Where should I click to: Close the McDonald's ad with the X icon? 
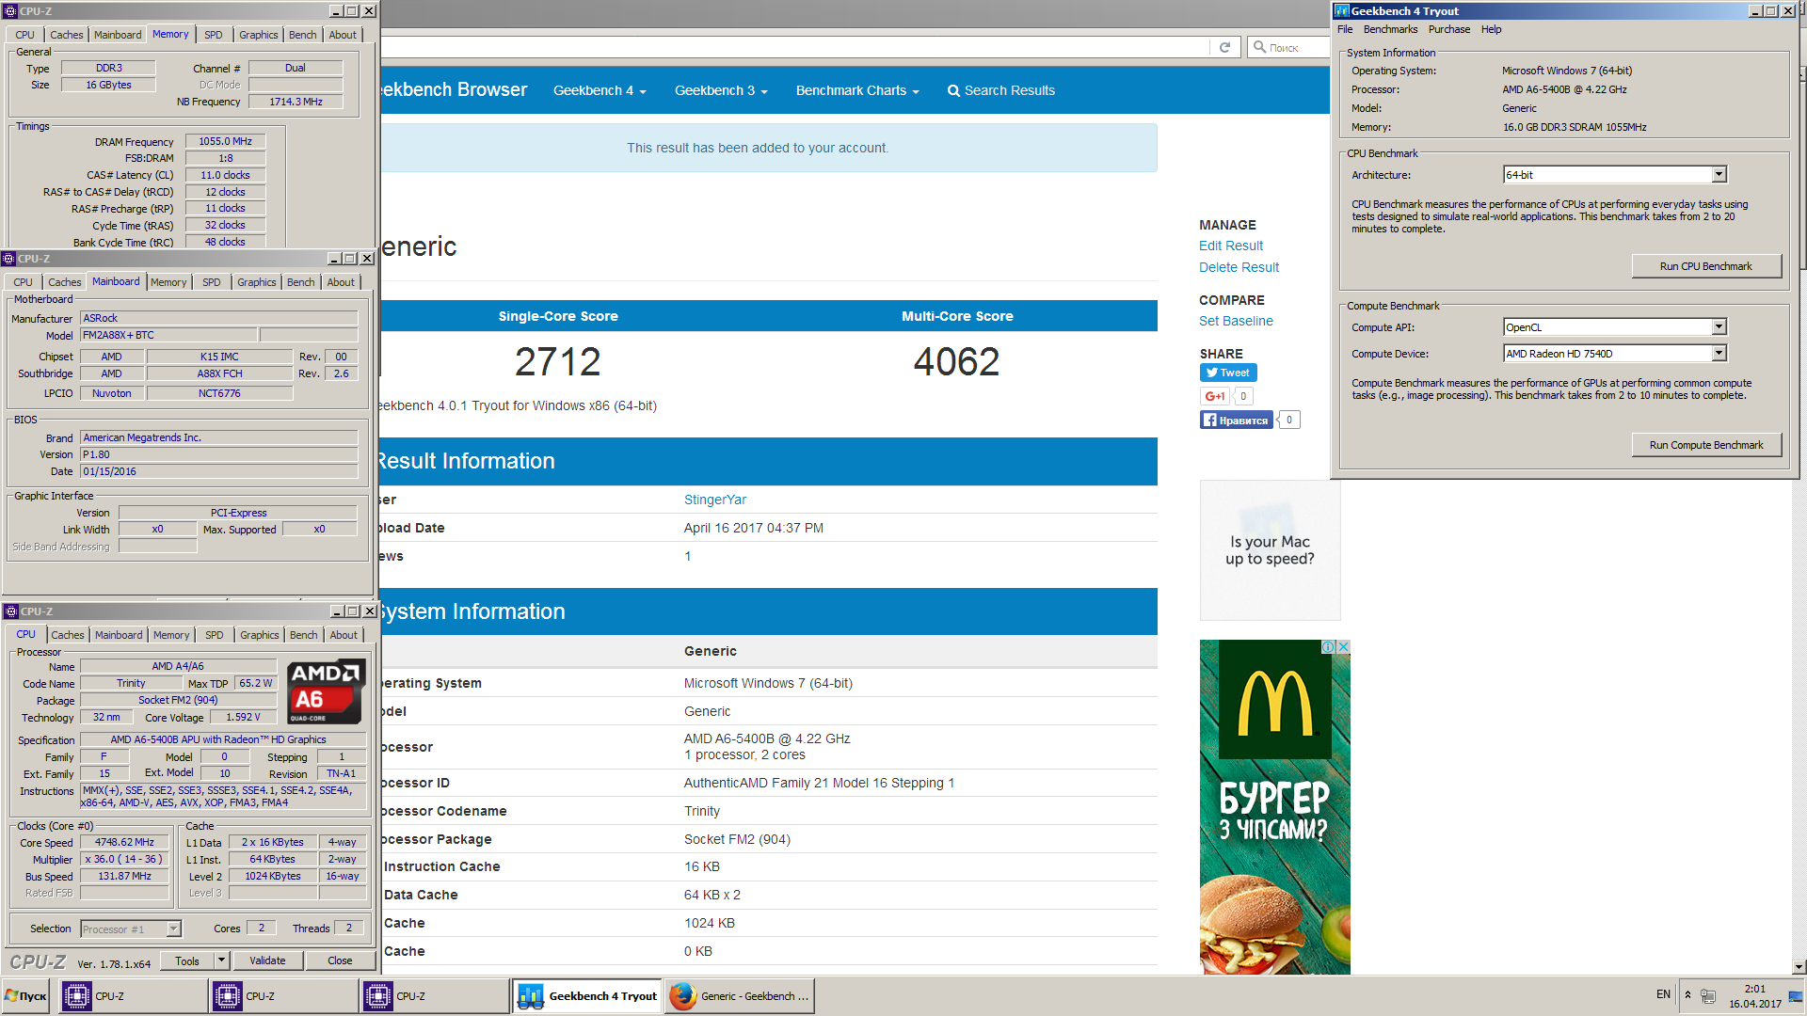tap(1344, 647)
